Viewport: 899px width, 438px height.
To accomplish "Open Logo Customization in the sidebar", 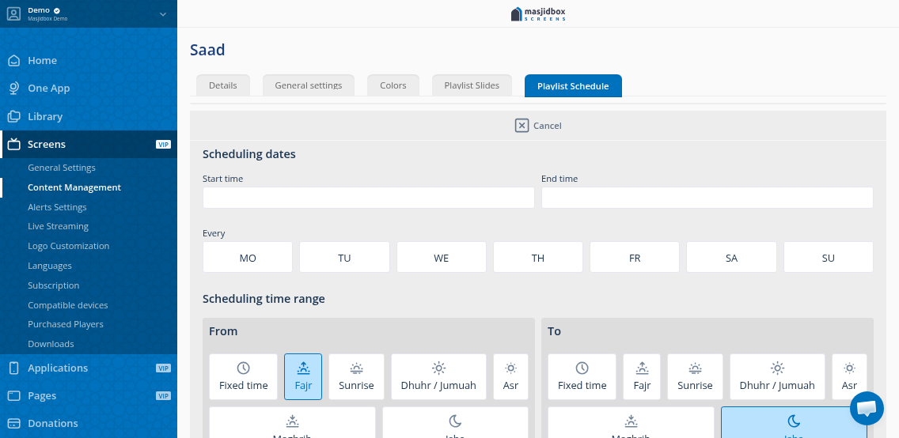I will click(x=69, y=246).
